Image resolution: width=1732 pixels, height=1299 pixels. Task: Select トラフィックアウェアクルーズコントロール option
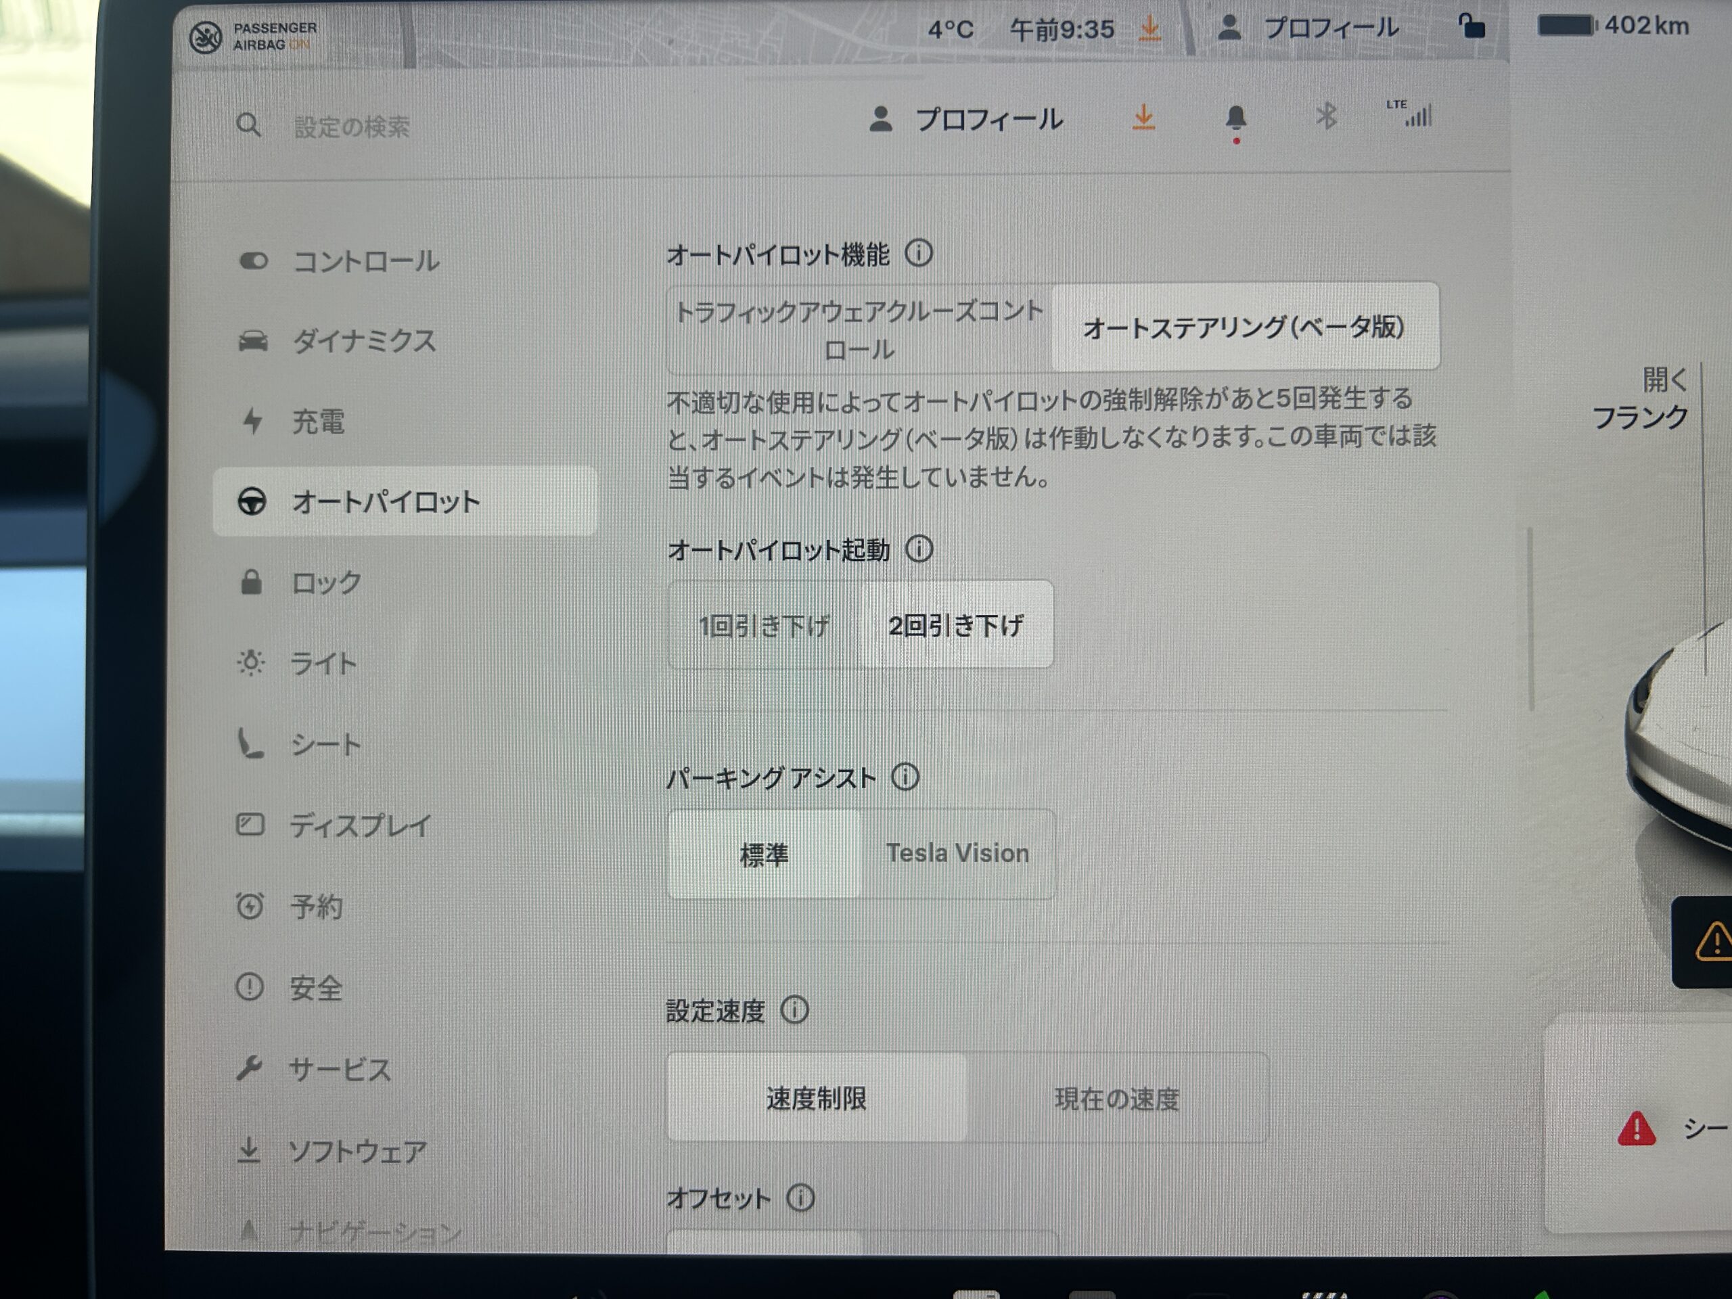pos(859,329)
